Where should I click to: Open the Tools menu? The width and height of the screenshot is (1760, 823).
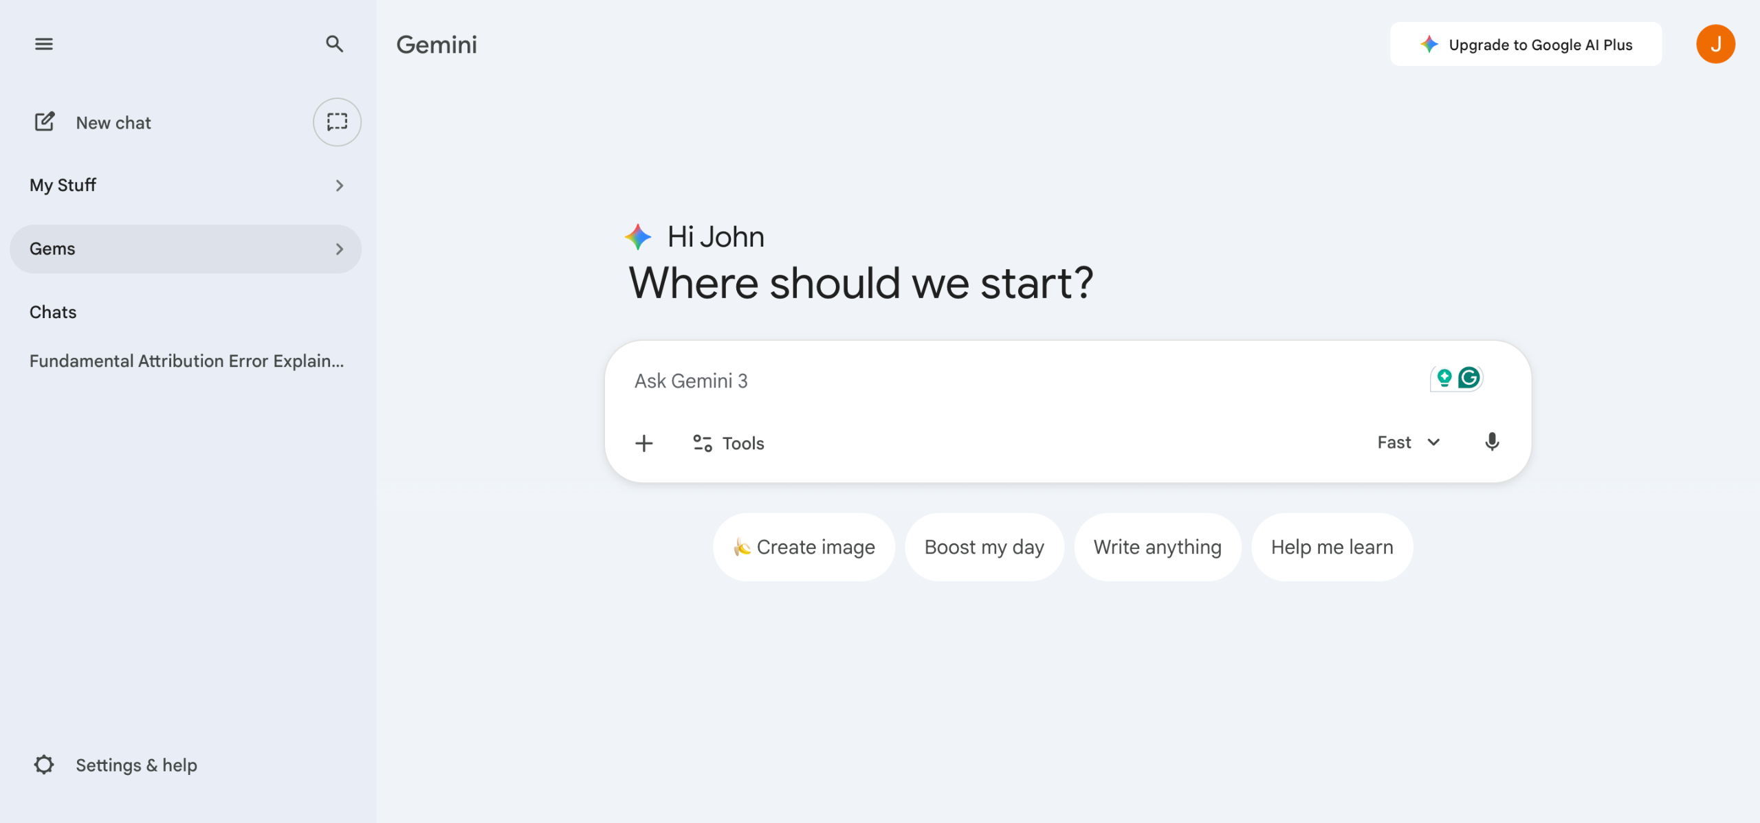[729, 443]
